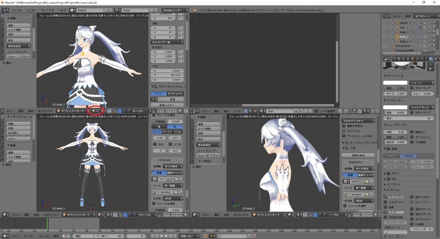The width and height of the screenshot is (440, 239).
Task: Toggle ノードを使用 checkbox in node editor header
Action: [316, 111]
